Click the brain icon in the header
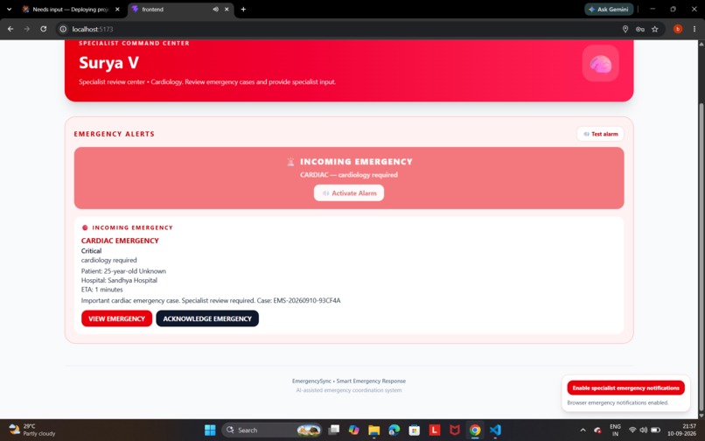This screenshot has width=705, height=441. pyautogui.click(x=601, y=64)
